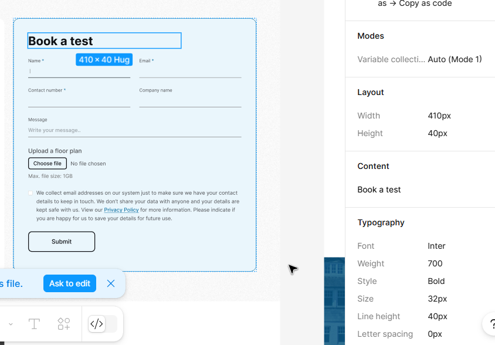Toggle the Dev Mode code switch
This screenshot has height=345, width=495.
click(x=102, y=324)
